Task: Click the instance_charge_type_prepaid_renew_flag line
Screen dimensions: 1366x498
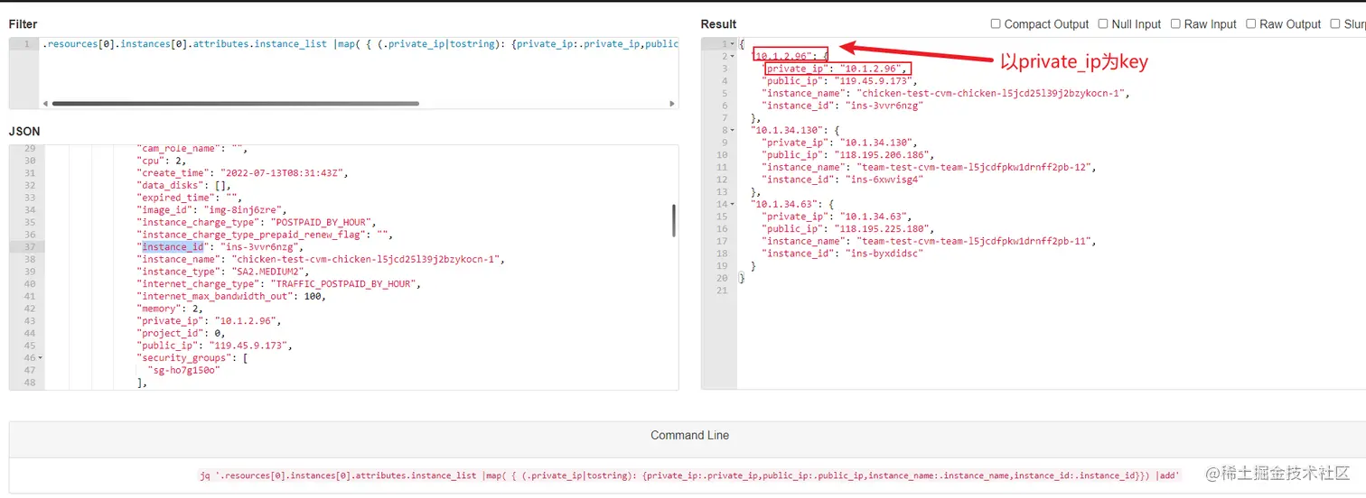Action: click(265, 235)
